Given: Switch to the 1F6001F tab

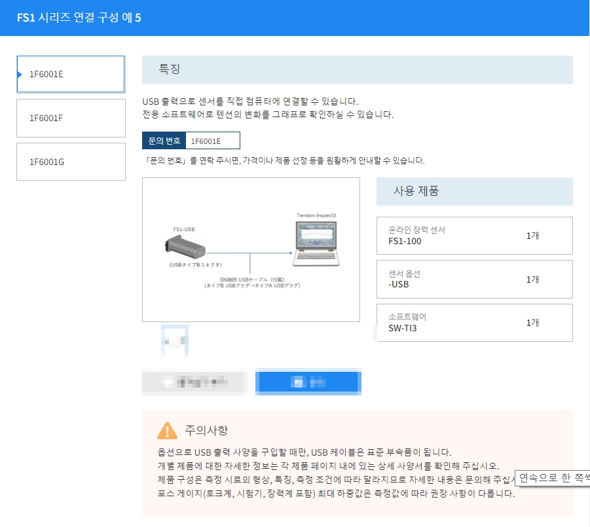Looking at the screenshot, I should tap(71, 118).
